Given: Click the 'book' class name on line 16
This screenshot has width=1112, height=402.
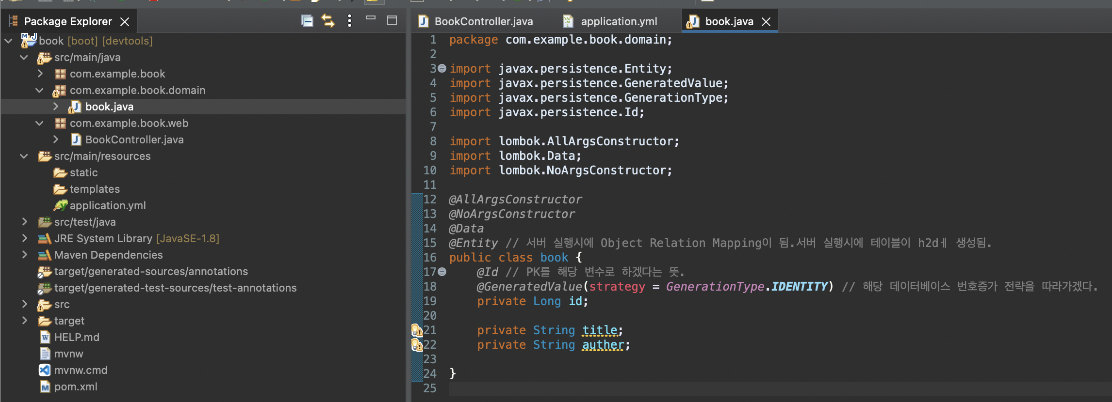Looking at the screenshot, I should (x=554, y=258).
